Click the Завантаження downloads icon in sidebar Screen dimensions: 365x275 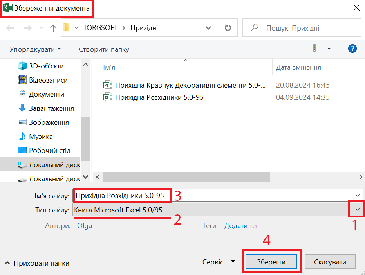(23, 108)
